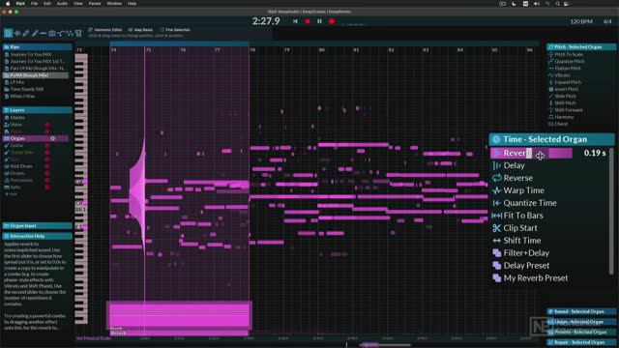
Task: Toggle the Guitar layer red mute indicator
Action: (x=47, y=146)
